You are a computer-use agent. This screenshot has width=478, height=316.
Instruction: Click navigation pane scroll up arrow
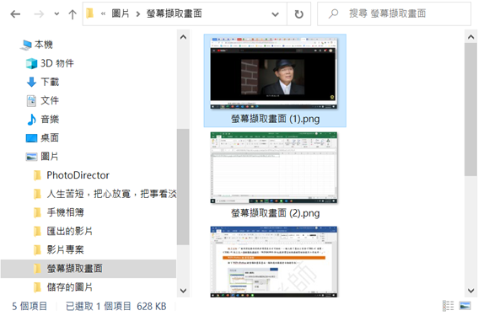[183, 37]
